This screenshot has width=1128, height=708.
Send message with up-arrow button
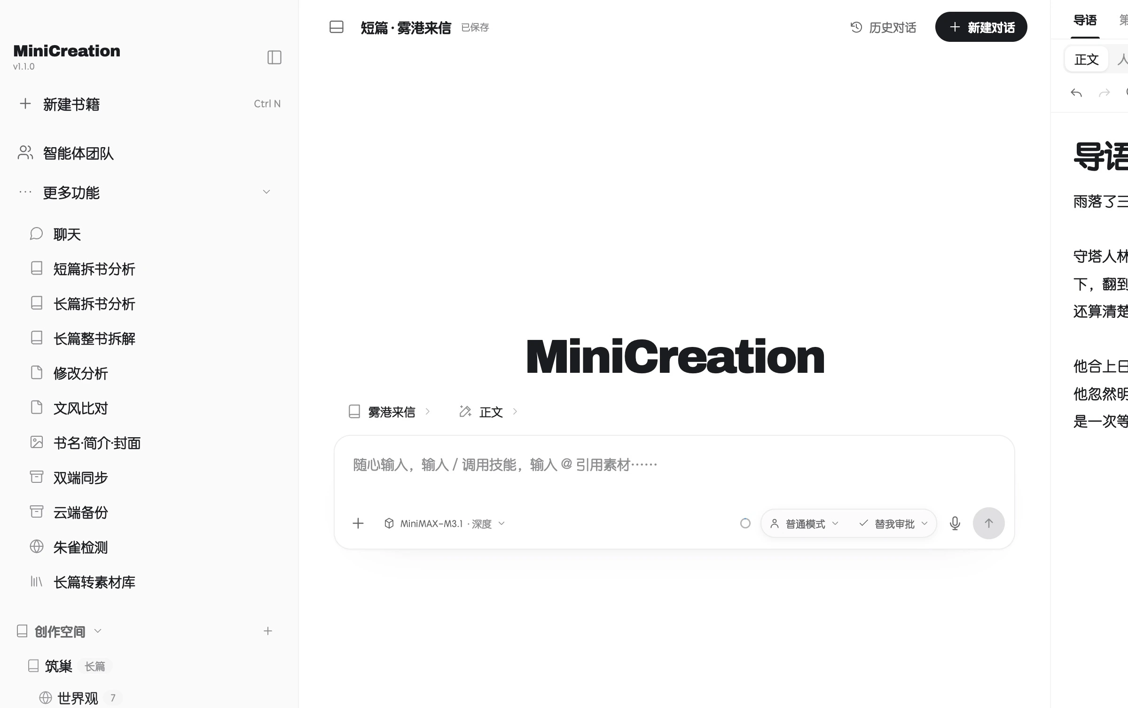988,523
